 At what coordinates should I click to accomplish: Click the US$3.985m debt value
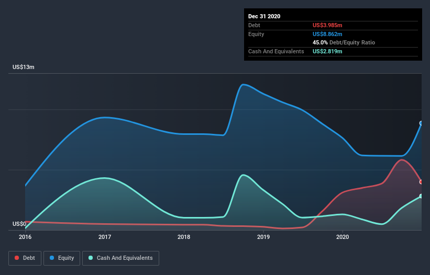tap(327, 25)
